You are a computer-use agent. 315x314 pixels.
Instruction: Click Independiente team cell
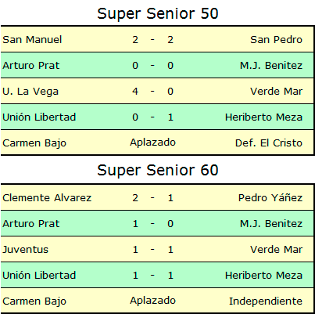[x=266, y=301]
